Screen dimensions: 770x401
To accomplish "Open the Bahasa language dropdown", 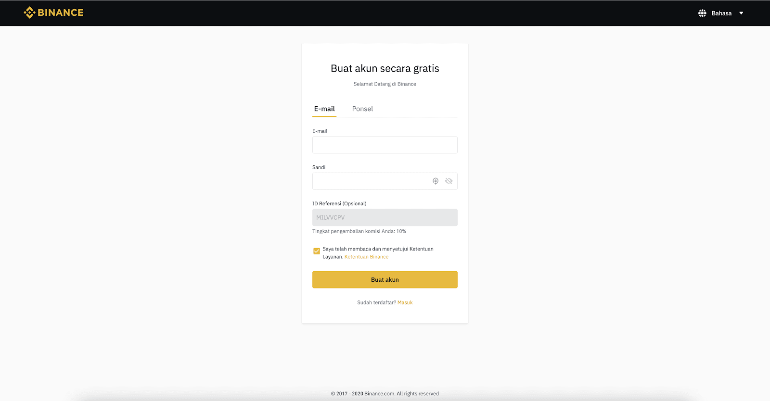I will pyautogui.click(x=721, y=13).
